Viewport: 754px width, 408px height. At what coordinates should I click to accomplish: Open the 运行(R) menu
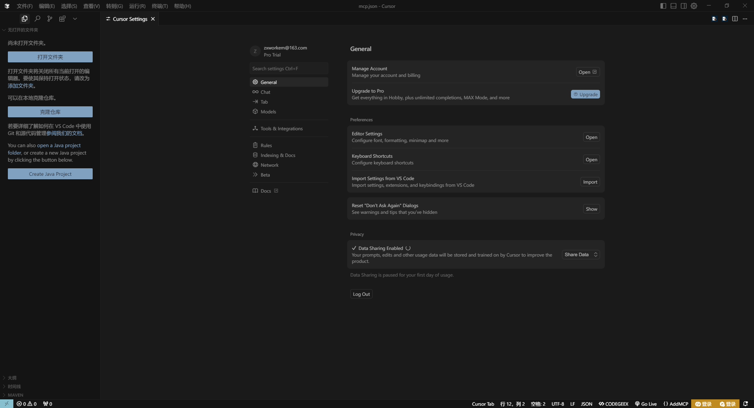(137, 6)
